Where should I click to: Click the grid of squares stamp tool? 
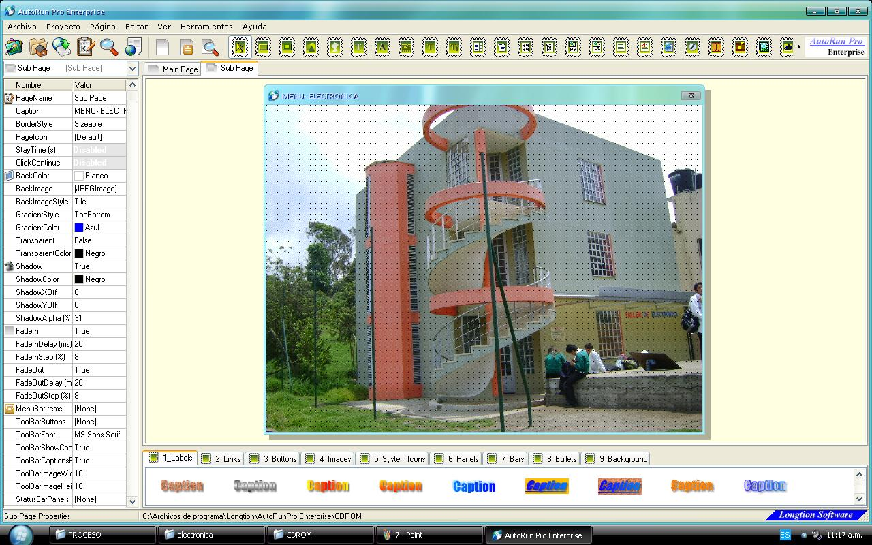526,47
